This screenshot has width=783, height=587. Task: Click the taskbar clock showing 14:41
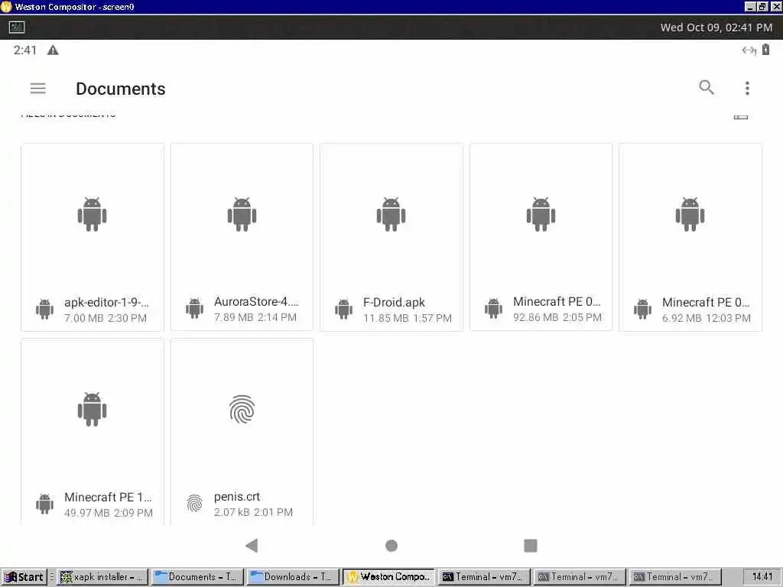pos(762,576)
